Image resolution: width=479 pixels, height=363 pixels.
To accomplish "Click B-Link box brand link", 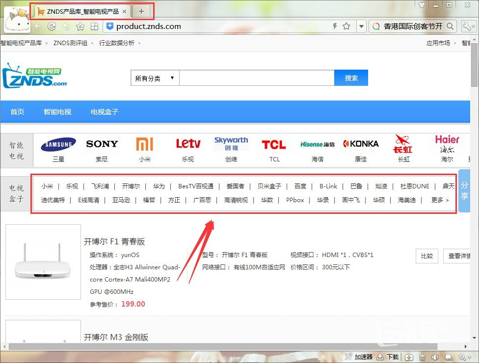I will [328, 186].
